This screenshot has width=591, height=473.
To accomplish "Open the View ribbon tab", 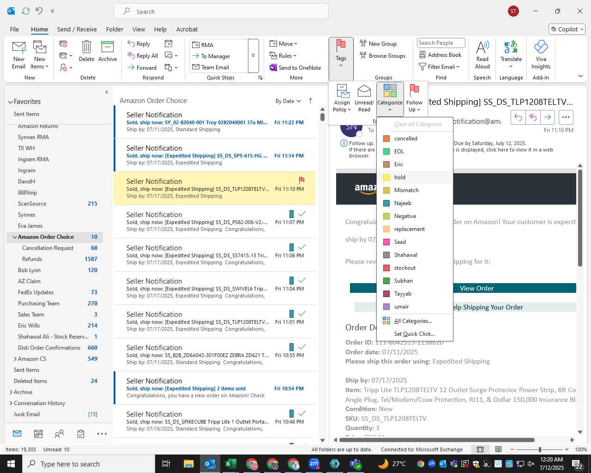I will tap(139, 29).
